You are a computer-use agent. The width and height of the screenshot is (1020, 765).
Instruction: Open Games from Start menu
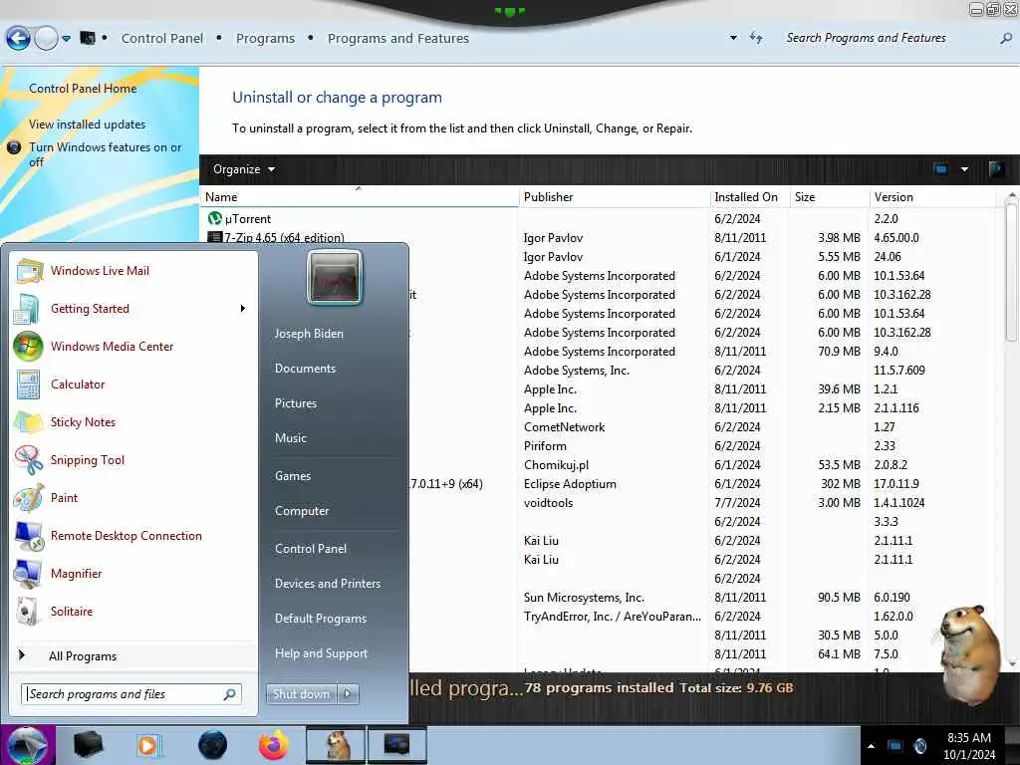293,476
